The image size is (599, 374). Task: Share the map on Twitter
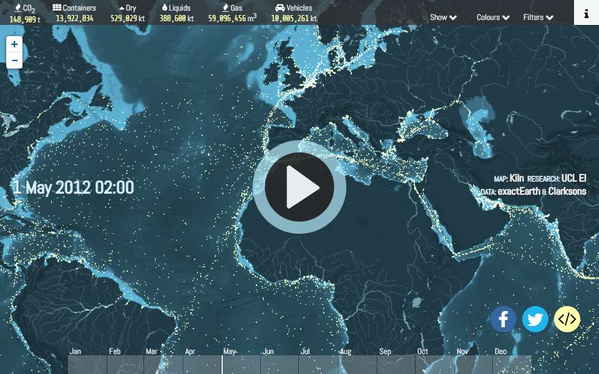[x=535, y=319]
